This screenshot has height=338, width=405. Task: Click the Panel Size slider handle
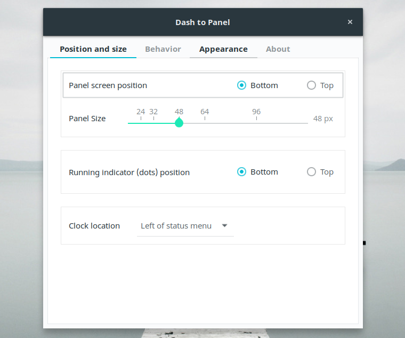(x=179, y=123)
